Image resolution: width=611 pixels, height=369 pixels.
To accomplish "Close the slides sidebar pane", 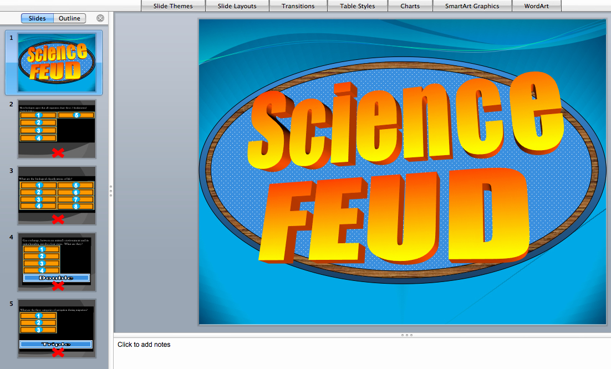I will pyautogui.click(x=100, y=18).
